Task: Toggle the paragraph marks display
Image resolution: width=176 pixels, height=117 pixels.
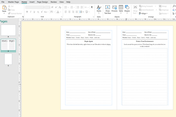Action: coord(92,7)
